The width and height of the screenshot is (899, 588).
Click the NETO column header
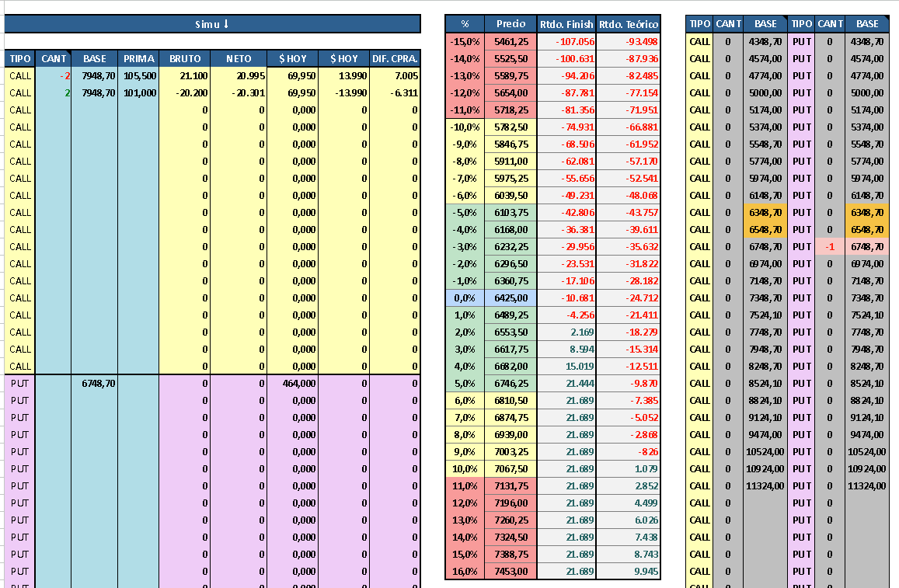click(239, 58)
